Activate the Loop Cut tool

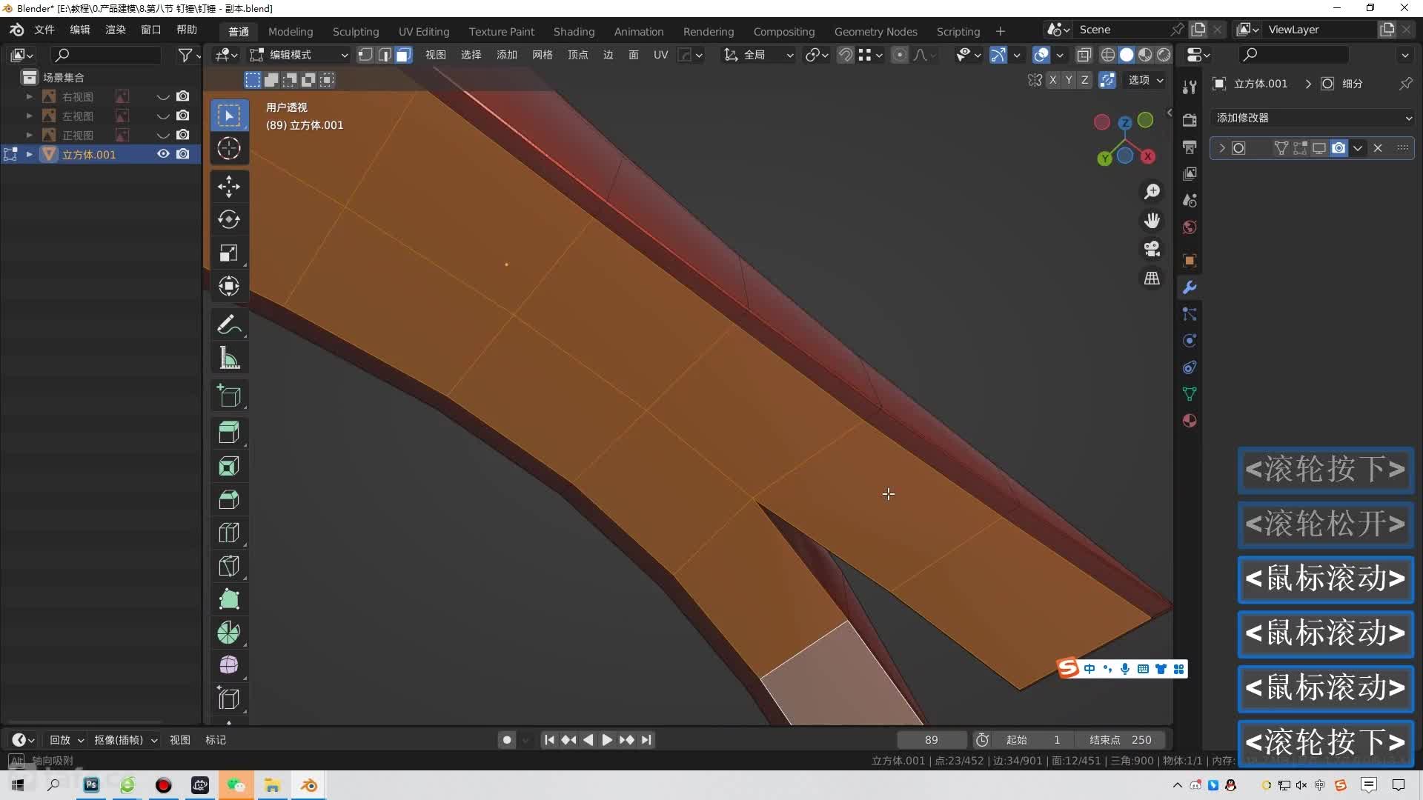pyautogui.click(x=229, y=533)
